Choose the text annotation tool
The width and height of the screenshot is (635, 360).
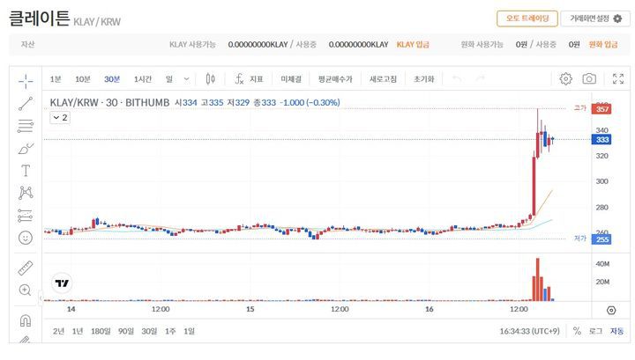[x=26, y=170]
